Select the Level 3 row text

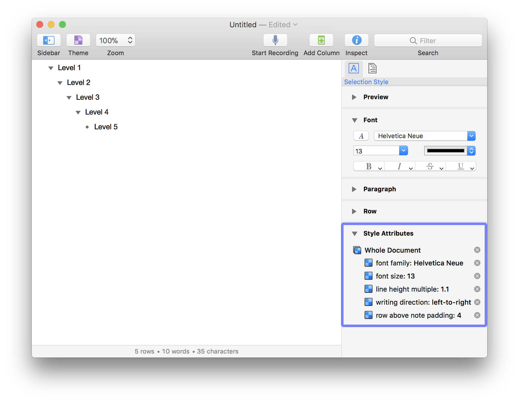88,97
